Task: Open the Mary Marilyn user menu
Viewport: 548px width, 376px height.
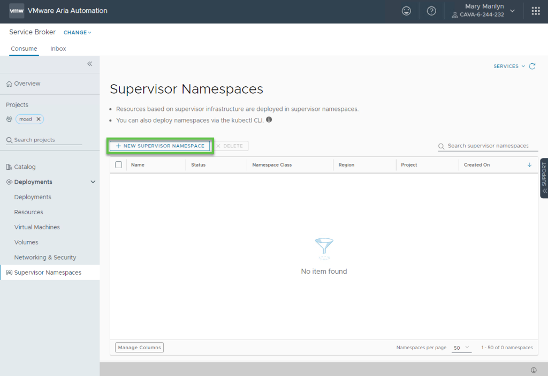Action: (484, 11)
